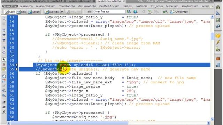
Task: Switch to Design view
Action: (34, 12)
